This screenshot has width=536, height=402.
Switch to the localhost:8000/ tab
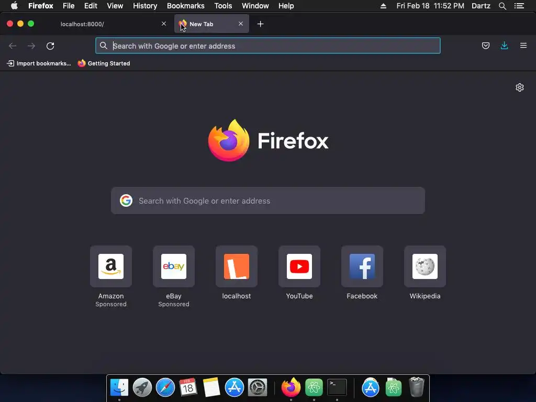point(109,24)
